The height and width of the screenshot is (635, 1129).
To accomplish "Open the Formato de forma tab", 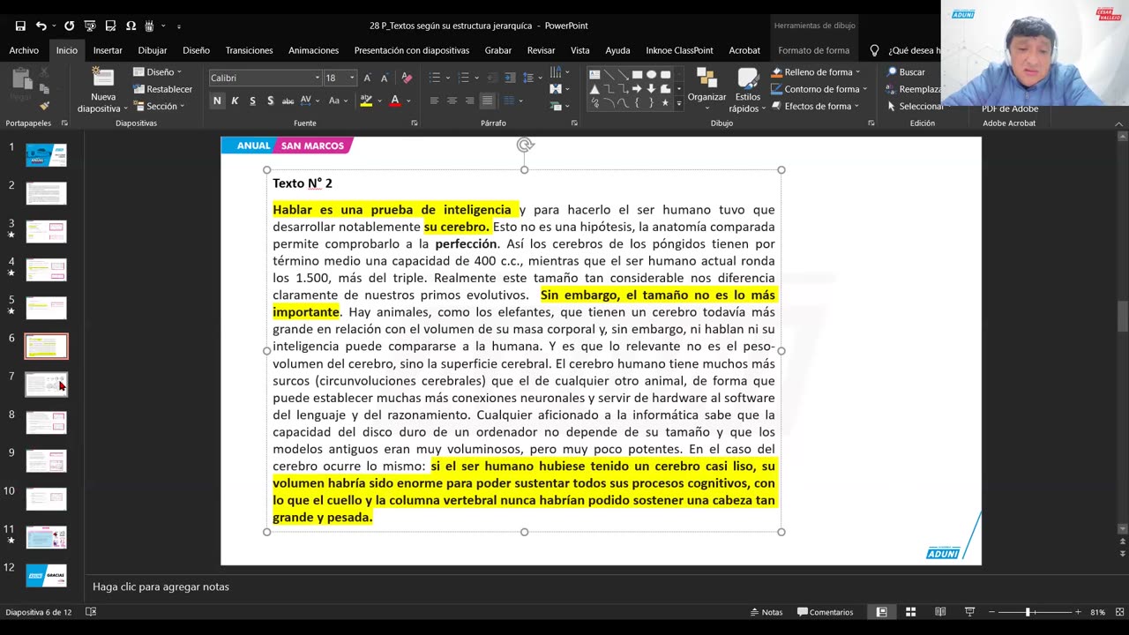I will (x=813, y=50).
